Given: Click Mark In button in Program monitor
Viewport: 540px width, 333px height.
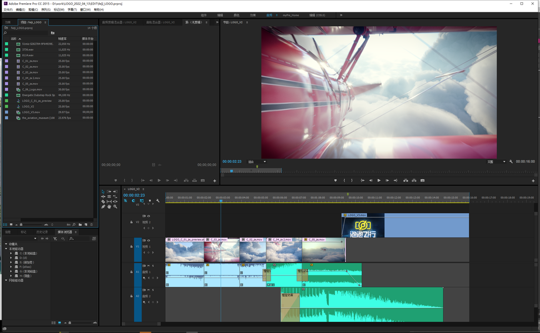Looking at the screenshot, I should pos(344,180).
